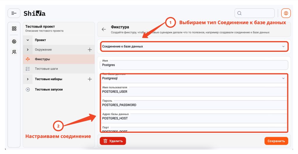Select Фикстуры in the project tree
This screenshot has width=298, height=154.
pos(42,59)
